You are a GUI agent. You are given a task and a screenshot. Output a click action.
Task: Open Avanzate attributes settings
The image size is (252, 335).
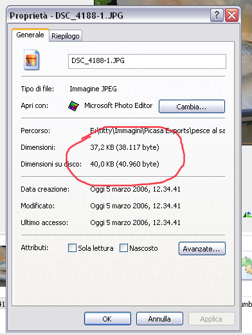(202, 249)
